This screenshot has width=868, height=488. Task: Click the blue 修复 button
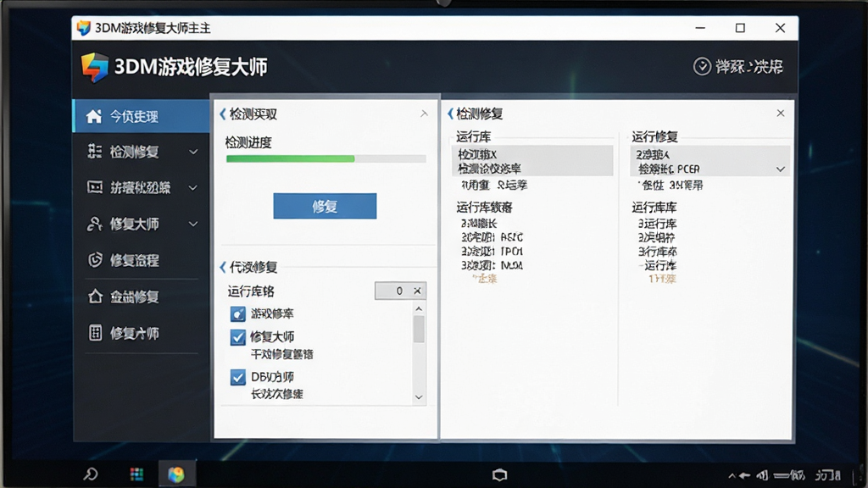(325, 206)
